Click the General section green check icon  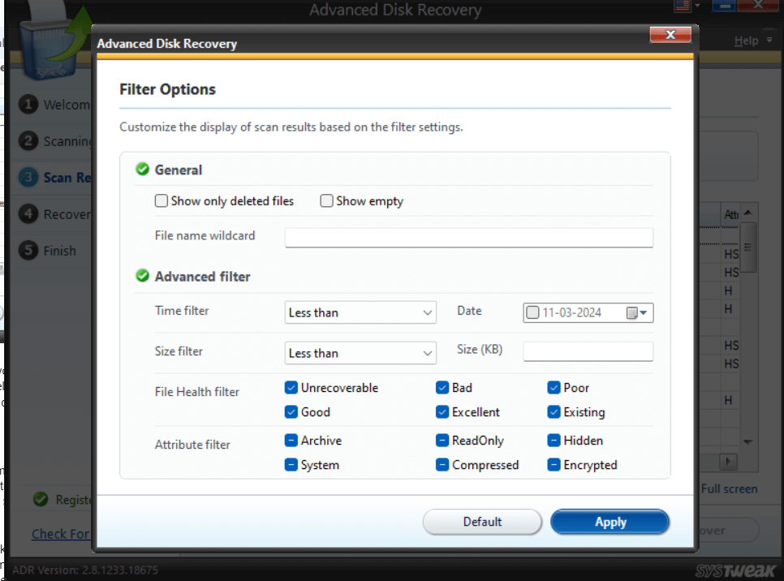click(143, 170)
